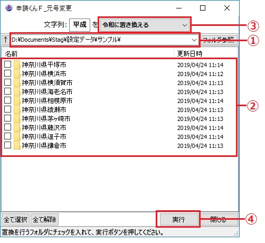Click the 全て解除 button
265x243 pixels.
pos(44,219)
